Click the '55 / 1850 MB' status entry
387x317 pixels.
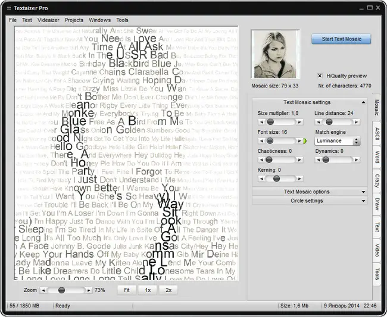tap(24, 306)
